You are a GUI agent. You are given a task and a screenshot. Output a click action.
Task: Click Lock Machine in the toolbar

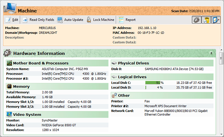[100, 20]
